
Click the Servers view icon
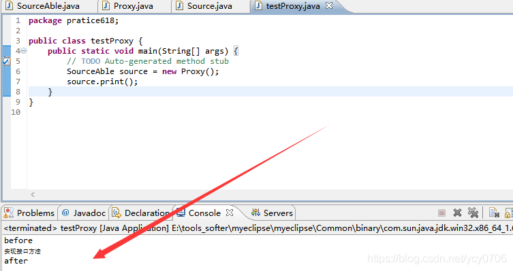click(x=256, y=213)
